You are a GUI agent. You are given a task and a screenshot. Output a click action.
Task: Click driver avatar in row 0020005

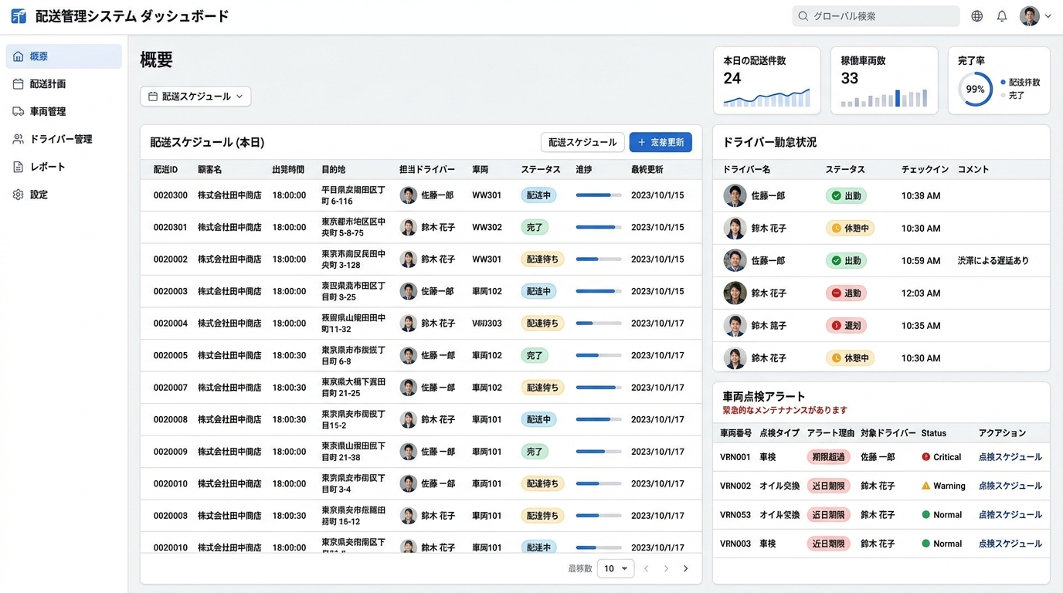click(409, 355)
